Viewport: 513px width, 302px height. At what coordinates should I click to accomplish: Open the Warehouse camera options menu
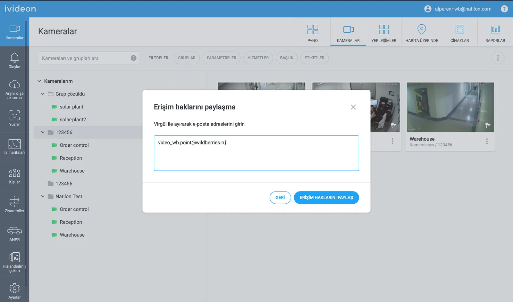coord(487,141)
